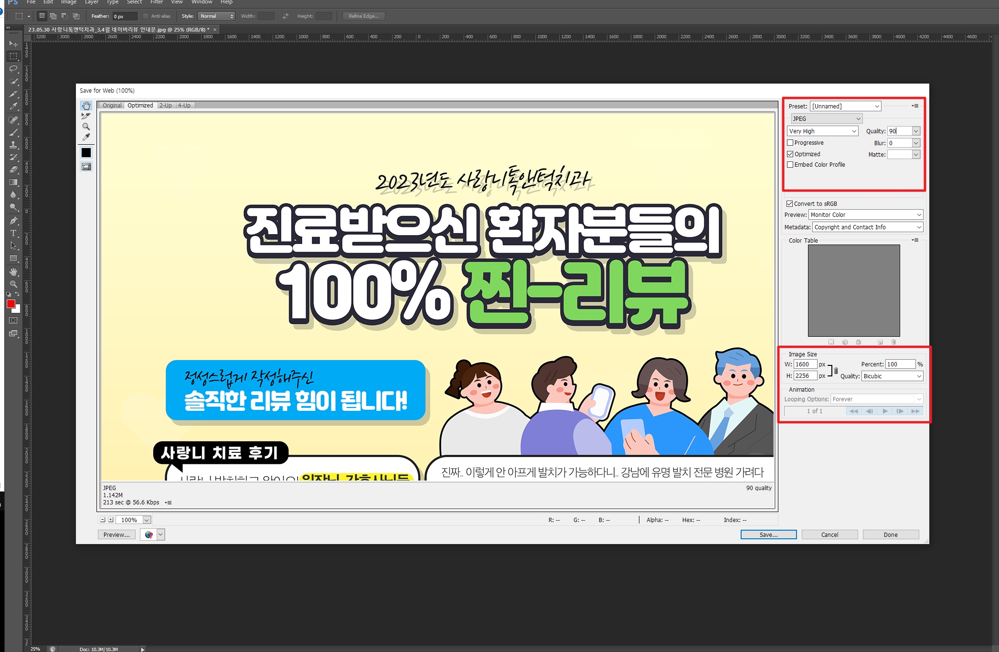Switch to the 2-Up tab
This screenshot has height=652, width=999.
pyautogui.click(x=166, y=106)
